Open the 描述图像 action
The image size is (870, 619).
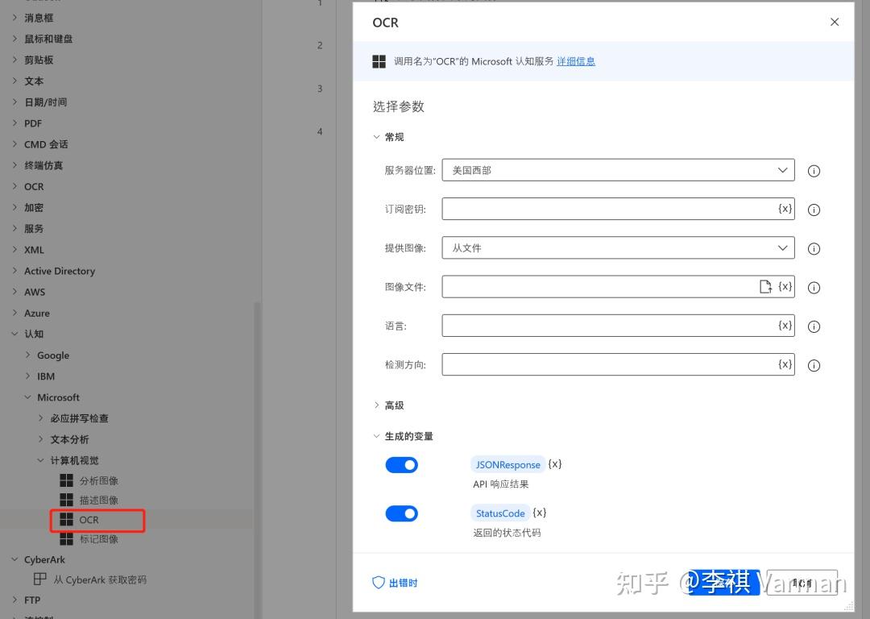98,500
